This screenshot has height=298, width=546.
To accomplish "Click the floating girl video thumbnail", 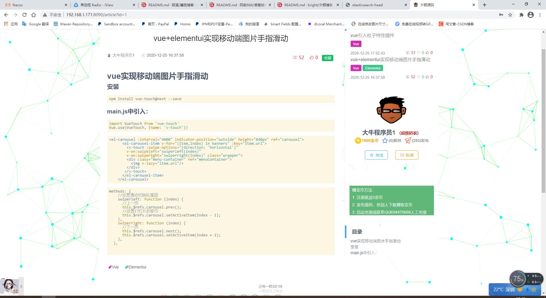I will 9,286.
